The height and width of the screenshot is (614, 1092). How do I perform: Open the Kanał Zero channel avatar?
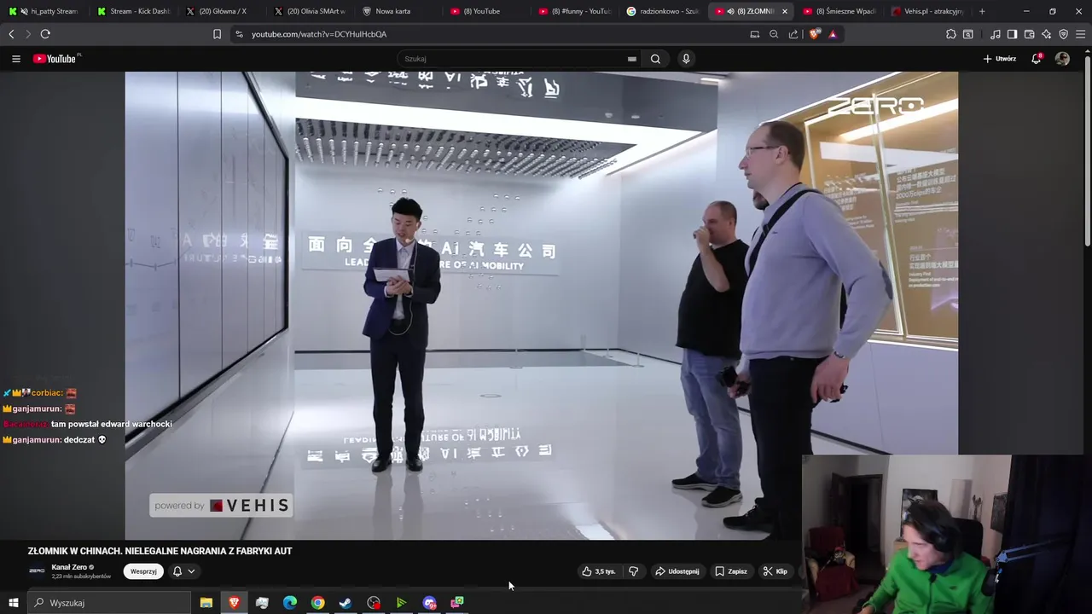pyautogui.click(x=37, y=571)
